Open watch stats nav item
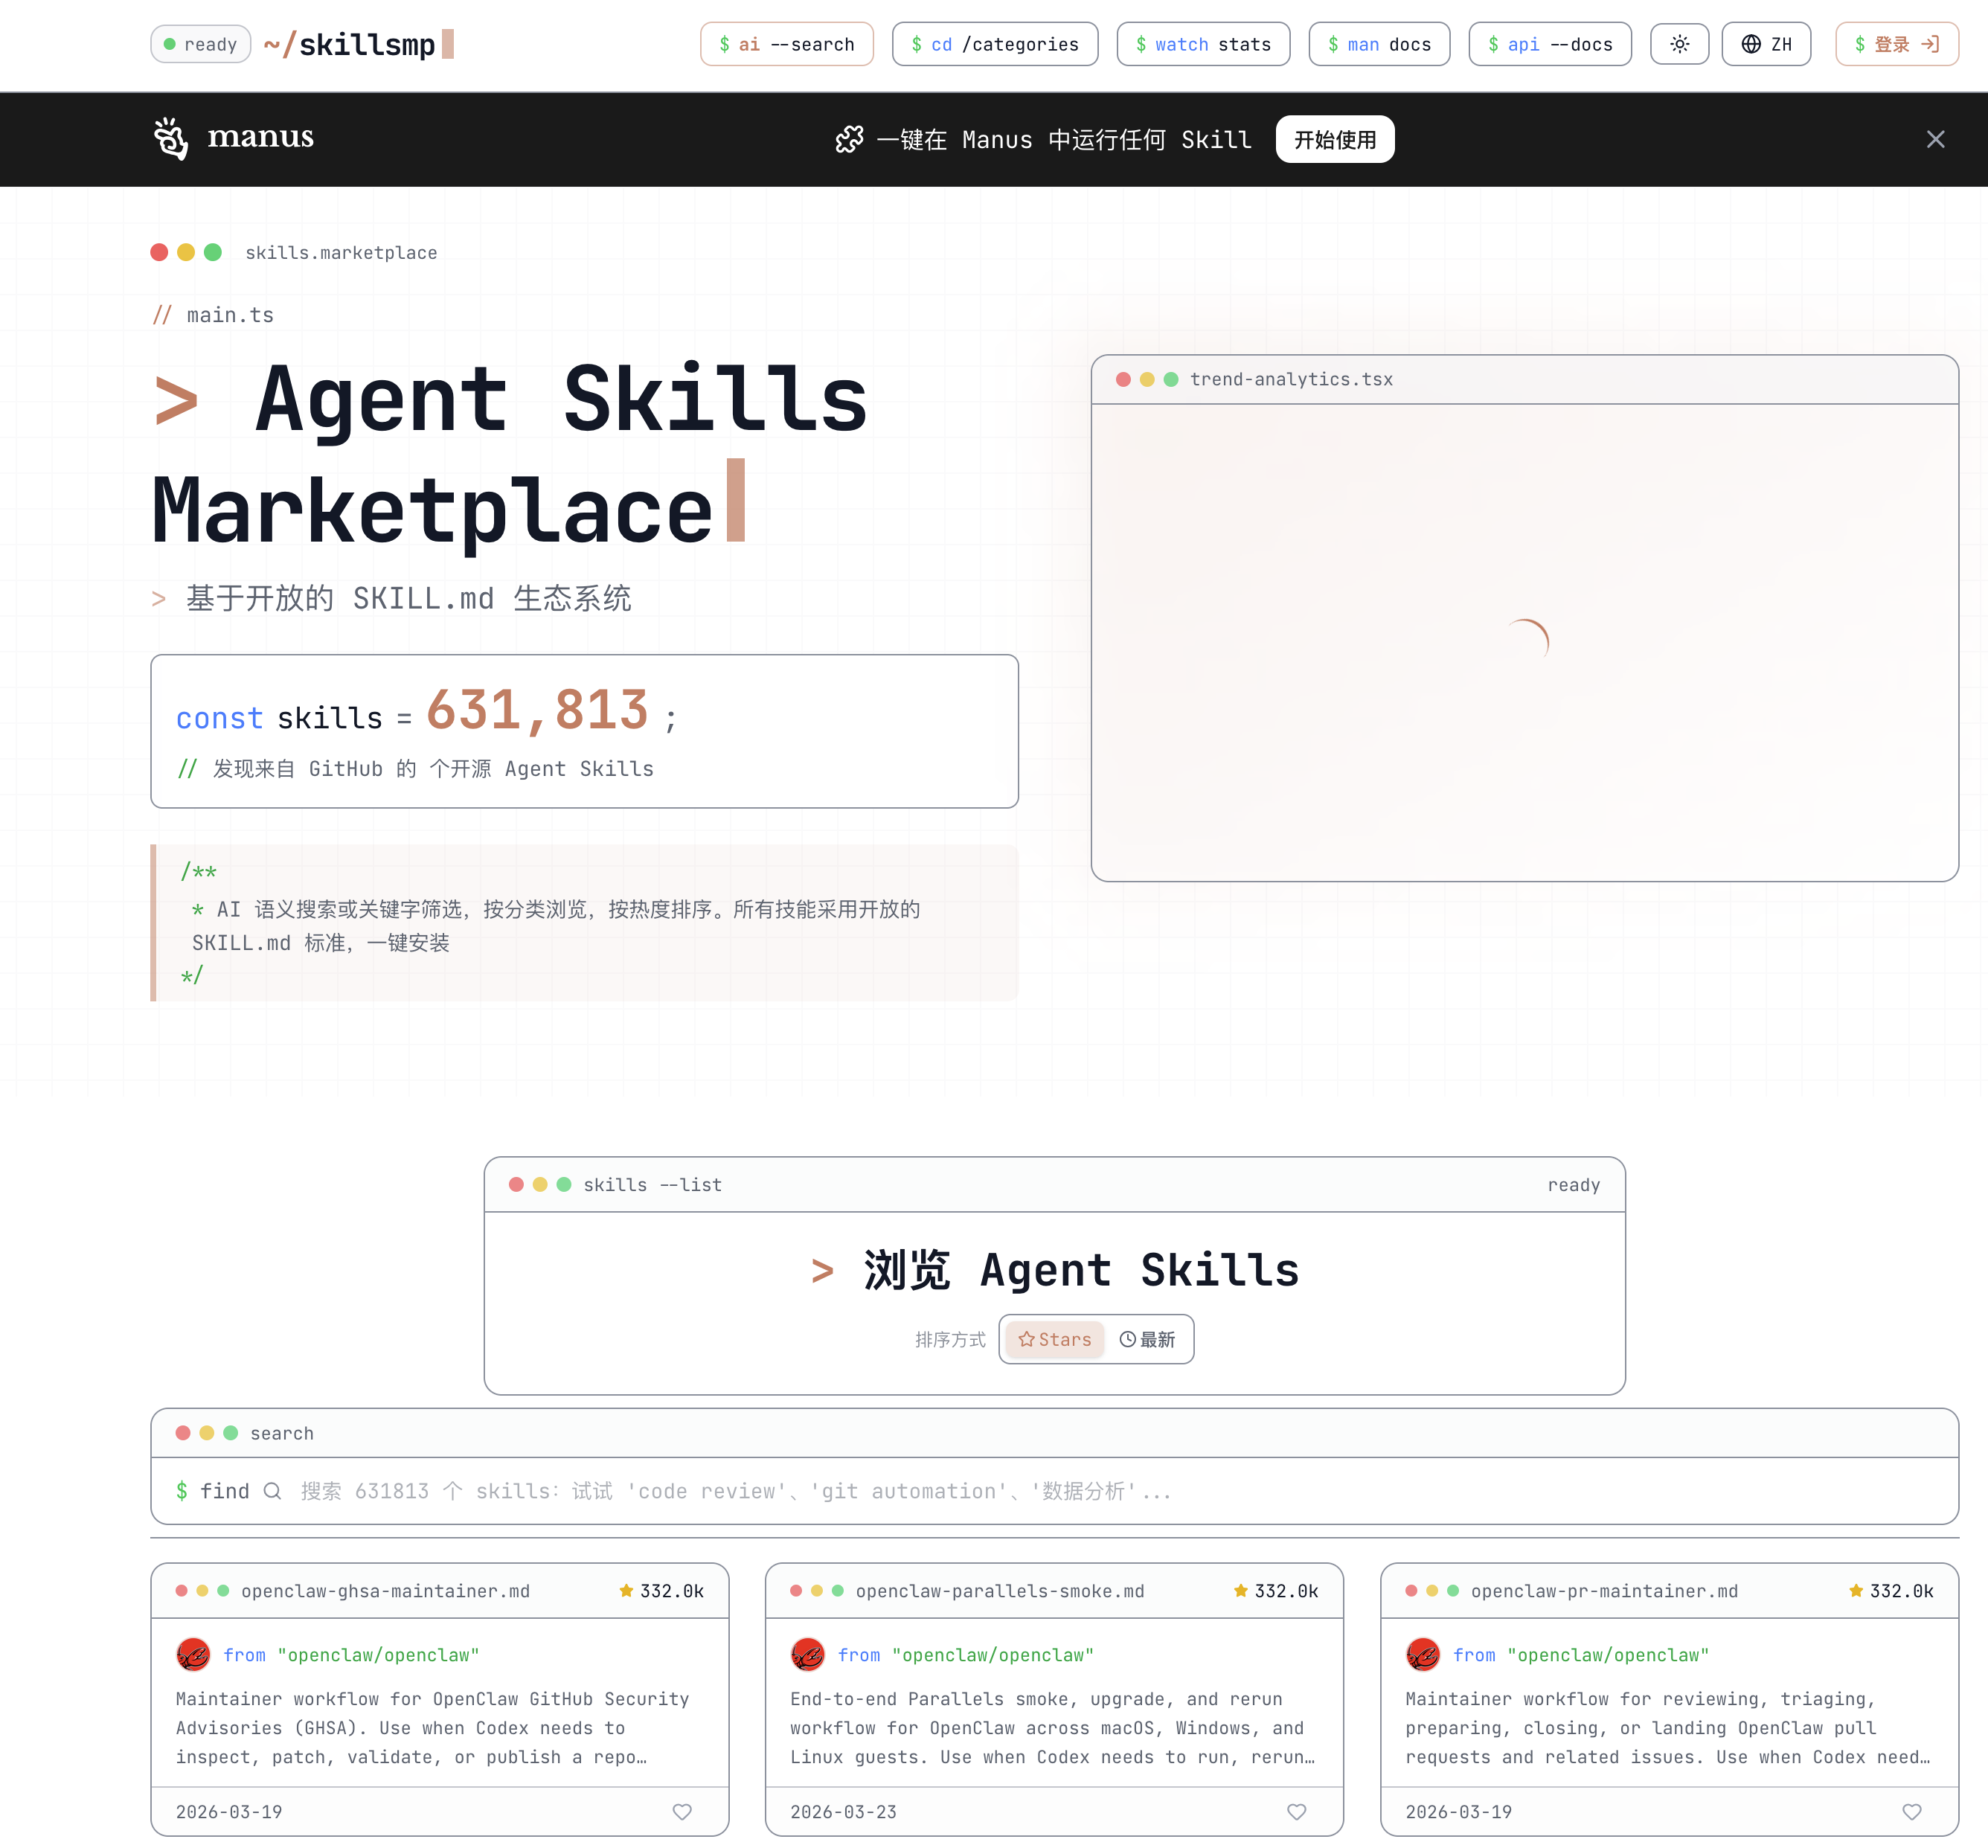1988x1848 pixels. click(1202, 44)
